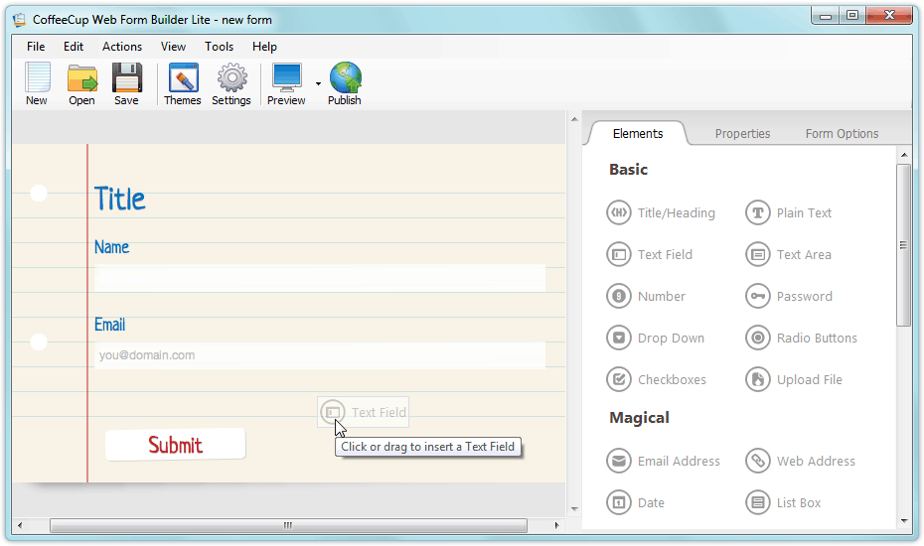This screenshot has height=546, width=924.
Task: Click the Submit button on form
Action: [x=176, y=445]
